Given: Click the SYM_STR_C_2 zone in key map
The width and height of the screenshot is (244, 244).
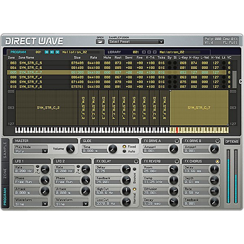Looking at the screenshot, I should click(x=46, y=108).
